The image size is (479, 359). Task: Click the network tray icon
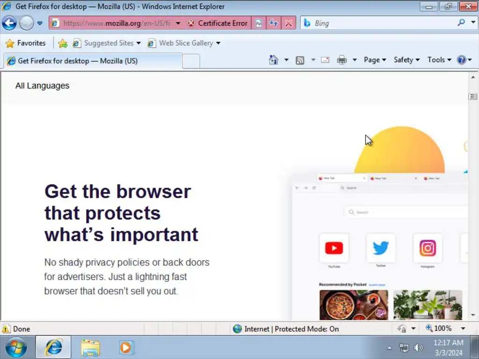pyautogui.click(x=404, y=348)
